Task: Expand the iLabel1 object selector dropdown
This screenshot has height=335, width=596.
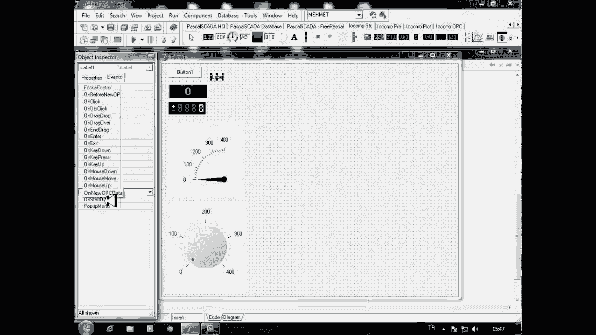Action: (149, 67)
